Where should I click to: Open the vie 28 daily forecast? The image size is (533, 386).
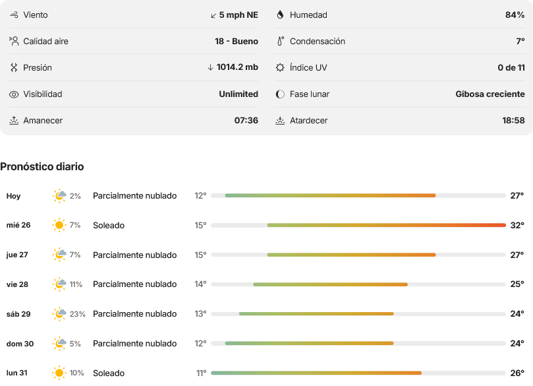(266, 284)
